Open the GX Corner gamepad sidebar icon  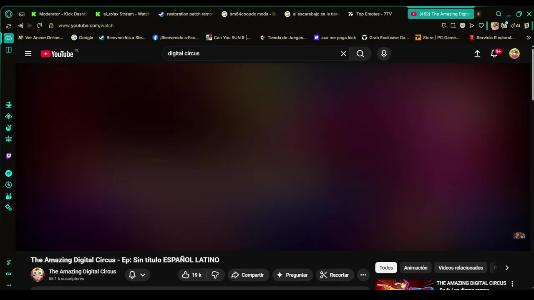[8, 38]
